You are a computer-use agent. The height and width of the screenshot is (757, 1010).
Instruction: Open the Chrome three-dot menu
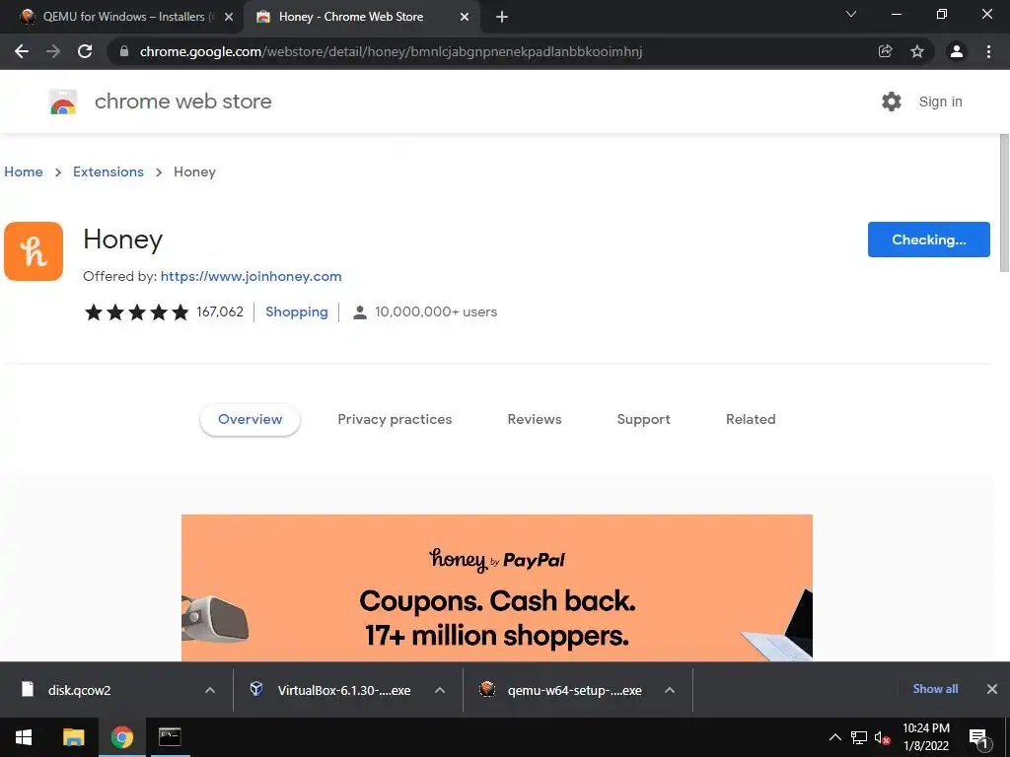click(988, 51)
